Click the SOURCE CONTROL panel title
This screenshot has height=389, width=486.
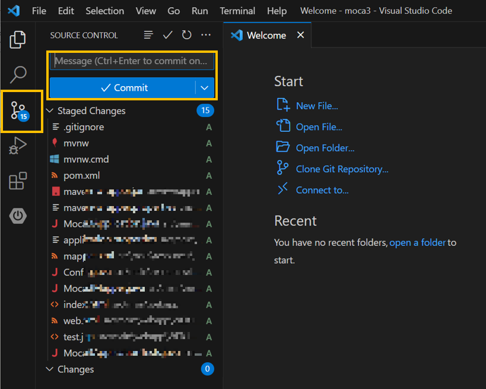[x=84, y=35]
